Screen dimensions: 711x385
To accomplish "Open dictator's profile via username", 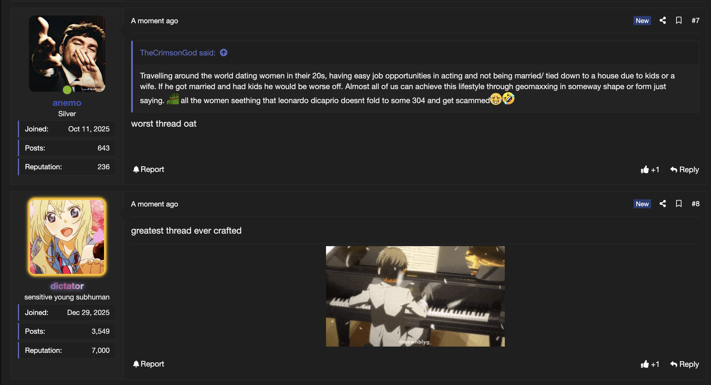I will 67,286.
